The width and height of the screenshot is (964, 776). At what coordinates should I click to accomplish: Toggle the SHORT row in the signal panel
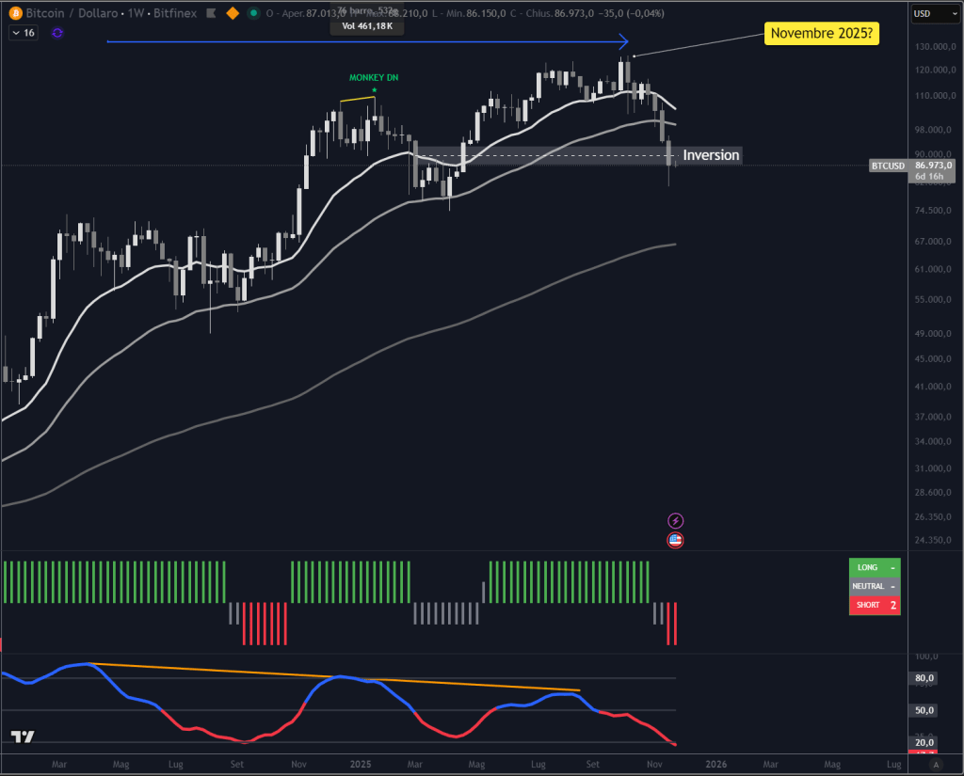pyautogui.click(x=874, y=604)
